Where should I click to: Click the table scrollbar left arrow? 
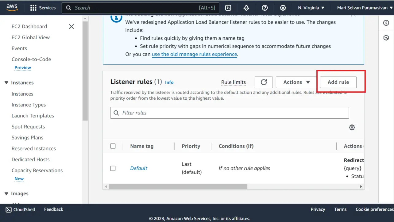[x=106, y=186]
